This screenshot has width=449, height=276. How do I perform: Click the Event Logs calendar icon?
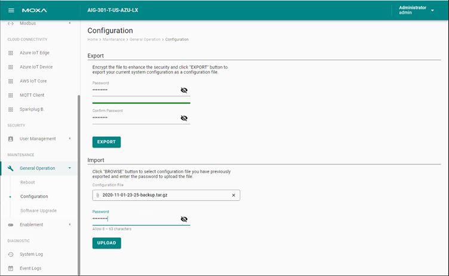coord(11,268)
